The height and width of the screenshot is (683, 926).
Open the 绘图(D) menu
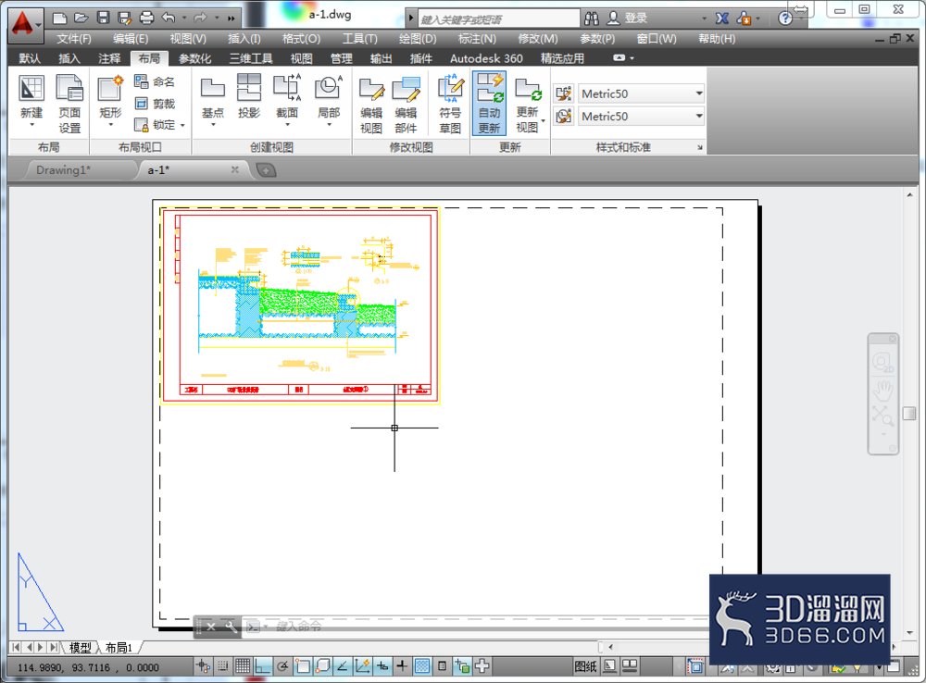click(x=418, y=39)
